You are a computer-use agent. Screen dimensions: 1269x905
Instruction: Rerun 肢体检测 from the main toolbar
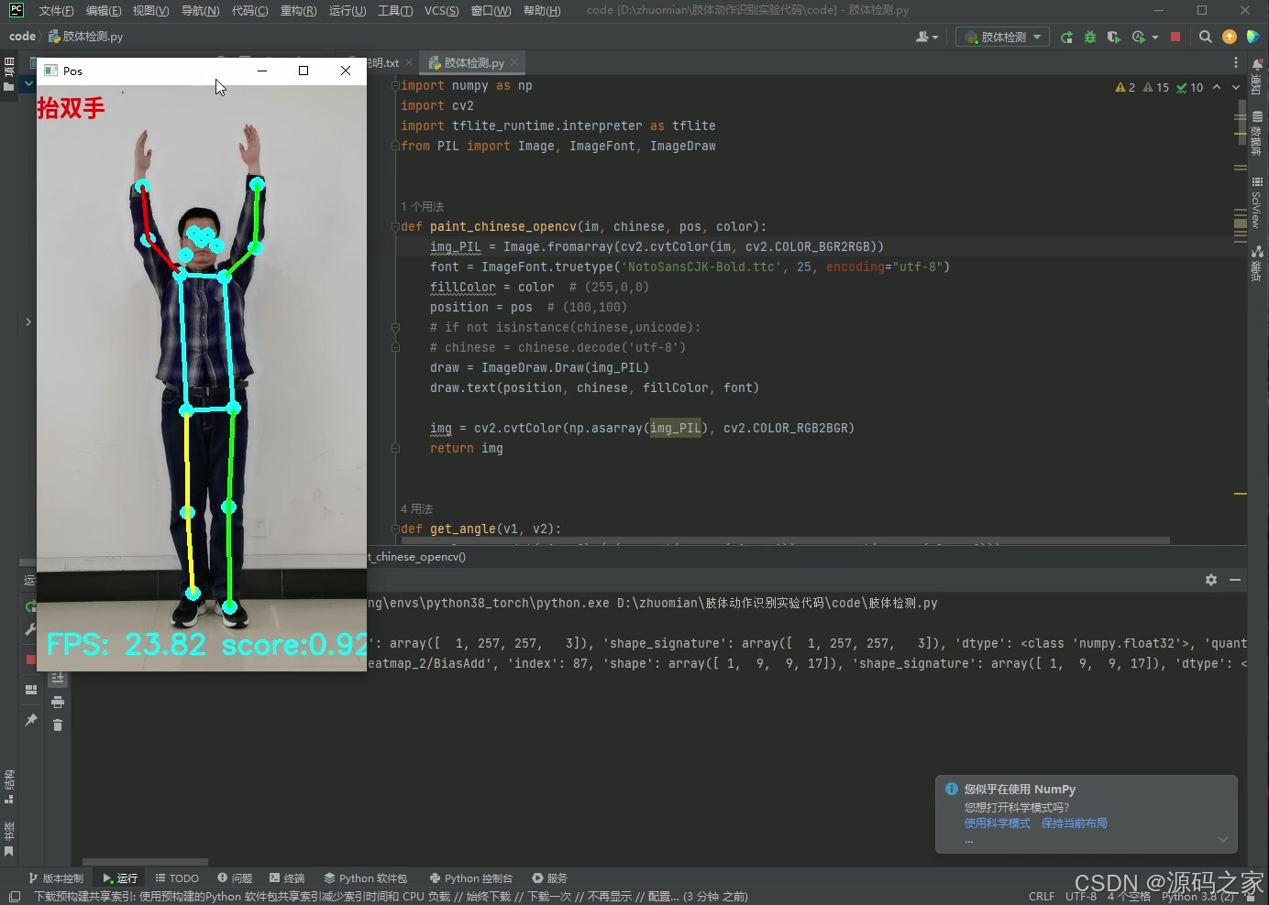1066,37
